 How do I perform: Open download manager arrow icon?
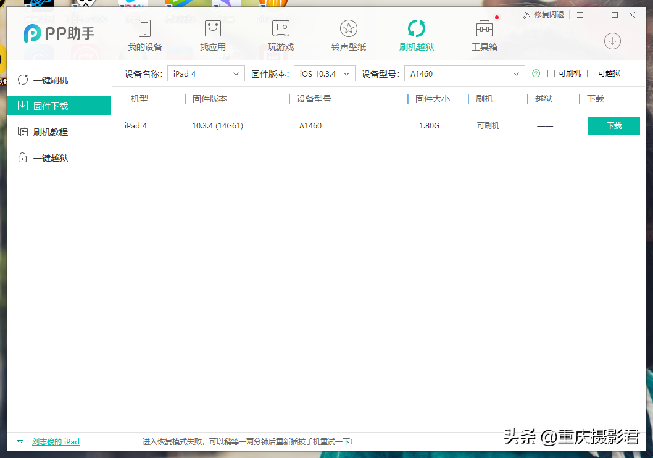(x=612, y=41)
